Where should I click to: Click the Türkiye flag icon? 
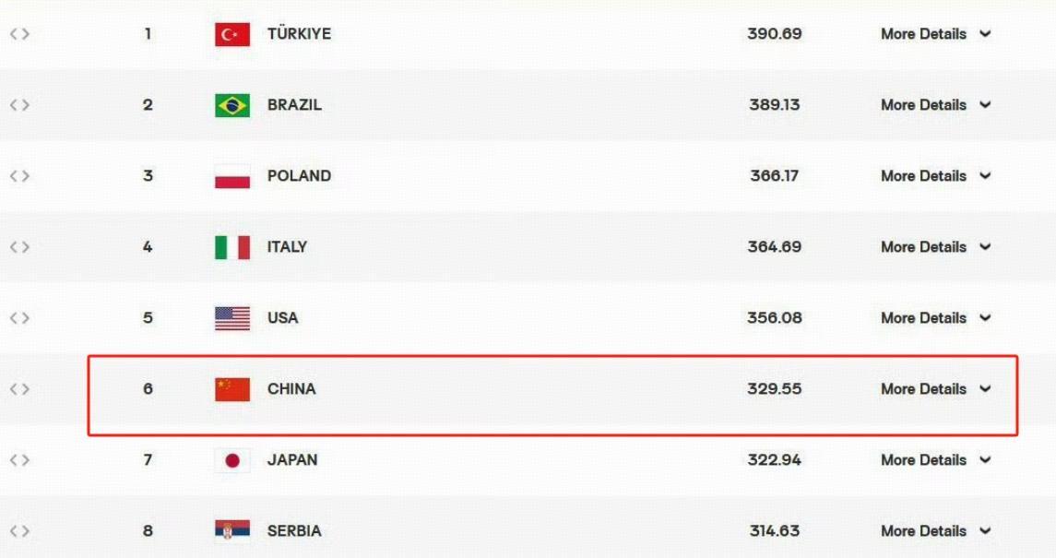pyautogui.click(x=232, y=34)
